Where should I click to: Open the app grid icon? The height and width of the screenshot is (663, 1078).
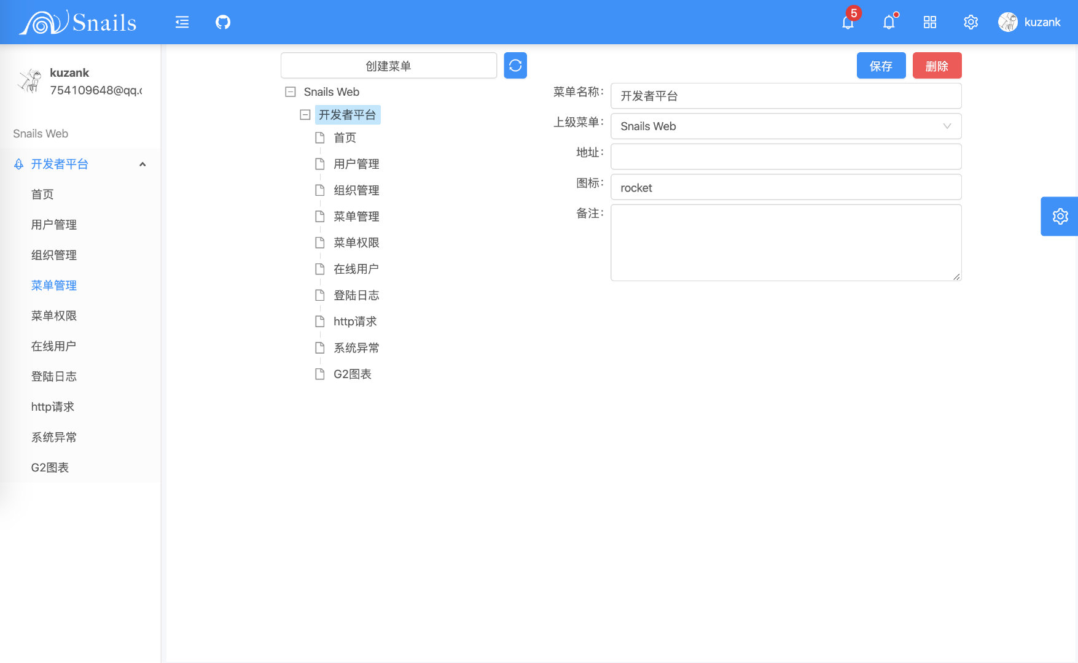tap(930, 22)
